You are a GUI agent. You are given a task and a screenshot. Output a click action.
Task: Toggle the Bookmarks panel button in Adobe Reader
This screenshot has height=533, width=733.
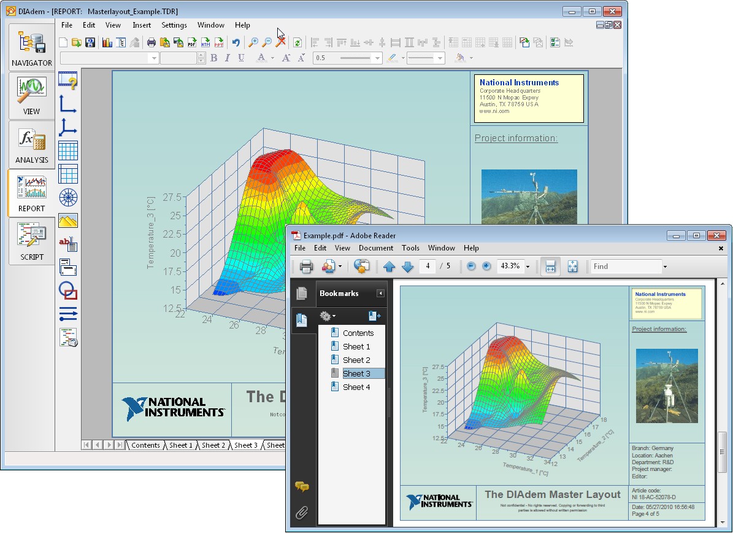coord(302,320)
